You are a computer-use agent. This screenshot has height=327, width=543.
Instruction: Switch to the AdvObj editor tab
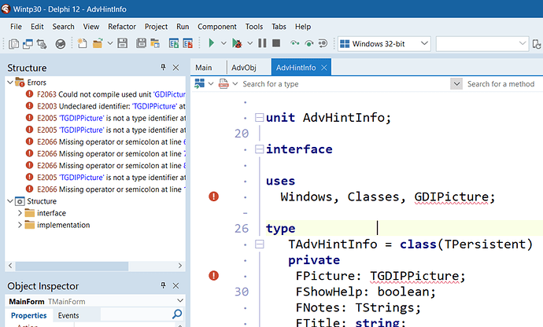(244, 68)
